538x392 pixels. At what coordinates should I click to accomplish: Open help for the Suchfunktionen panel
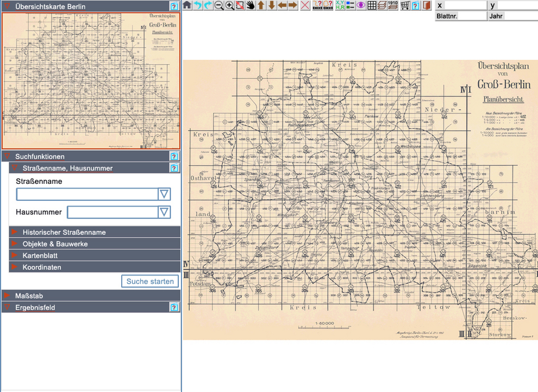(174, 157)
